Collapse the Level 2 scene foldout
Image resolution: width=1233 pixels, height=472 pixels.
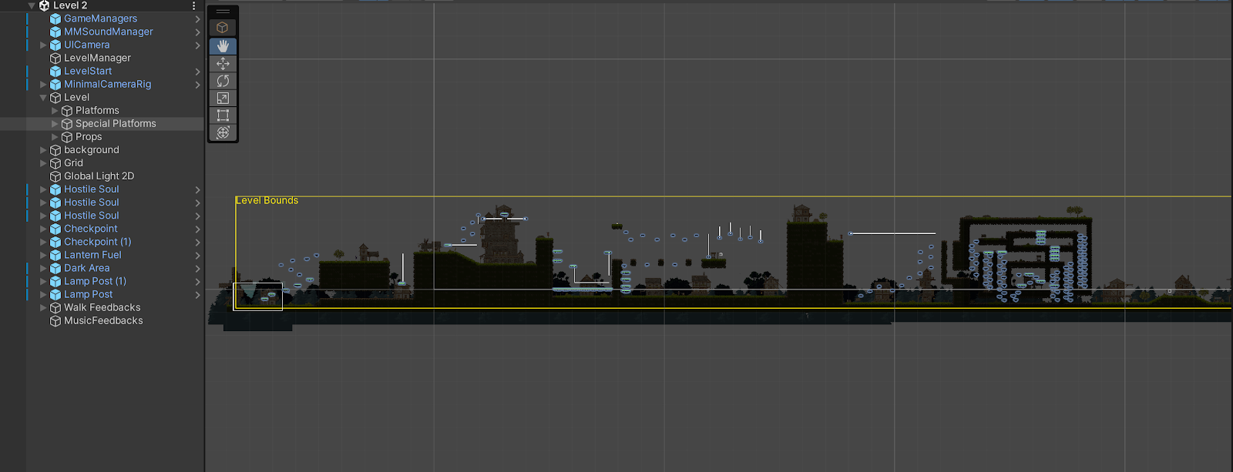point(32,5)
